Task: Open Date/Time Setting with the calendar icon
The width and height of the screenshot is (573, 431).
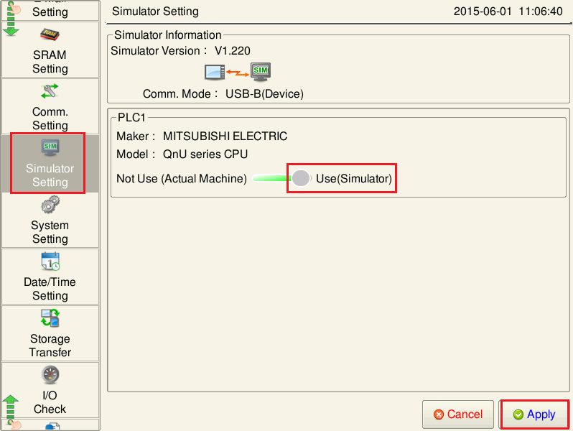Action: (50, 277)
